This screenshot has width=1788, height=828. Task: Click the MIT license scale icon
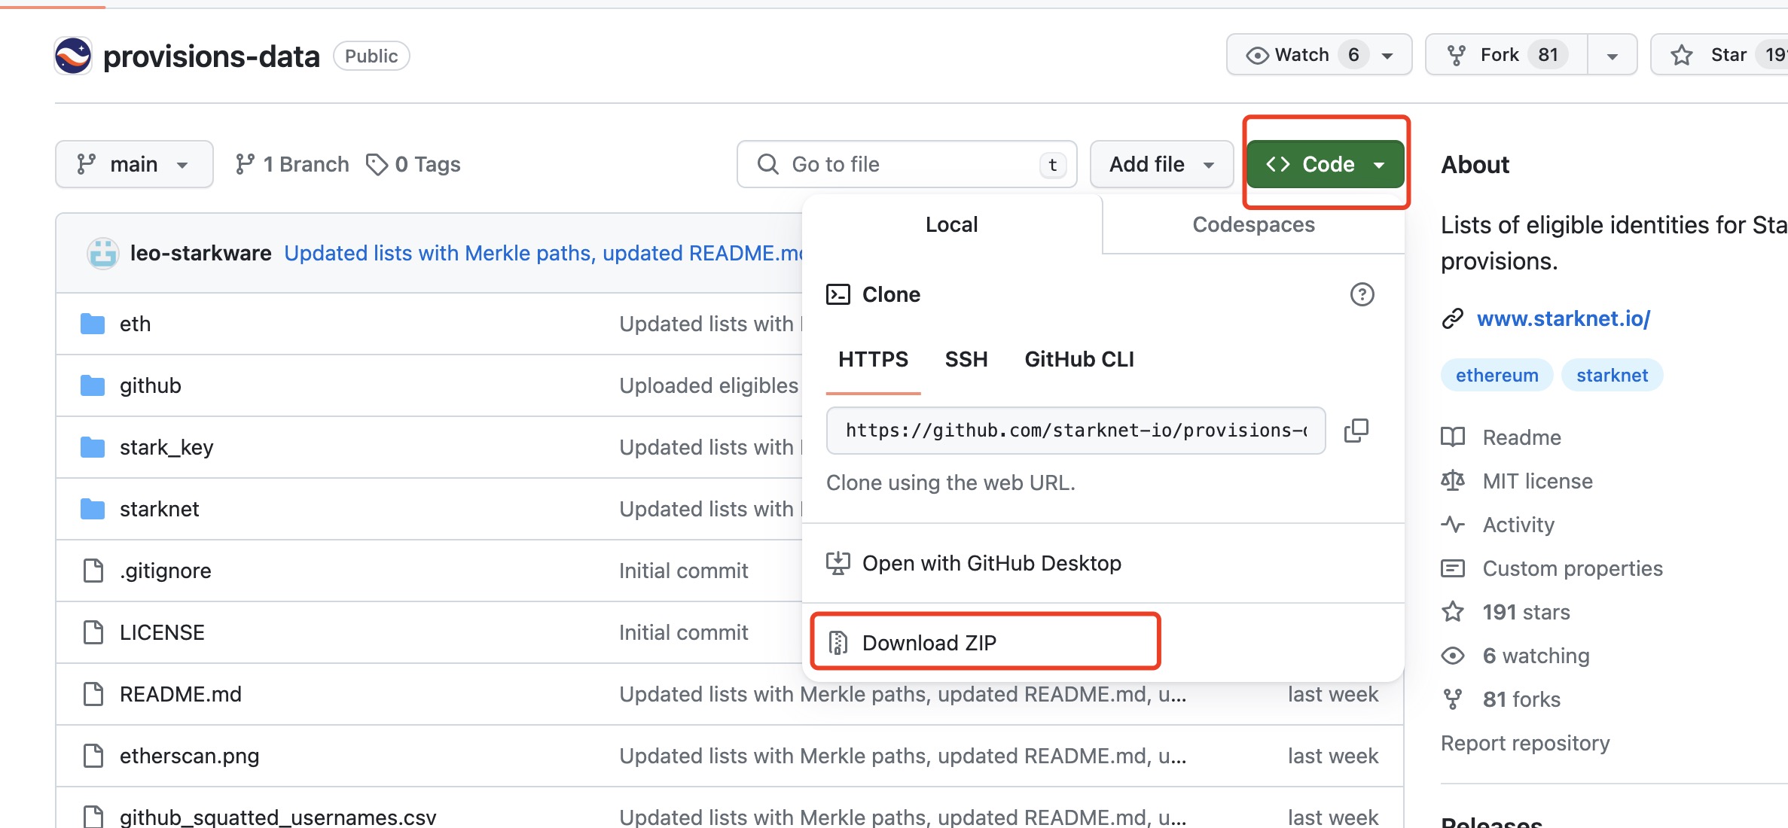1453,481
